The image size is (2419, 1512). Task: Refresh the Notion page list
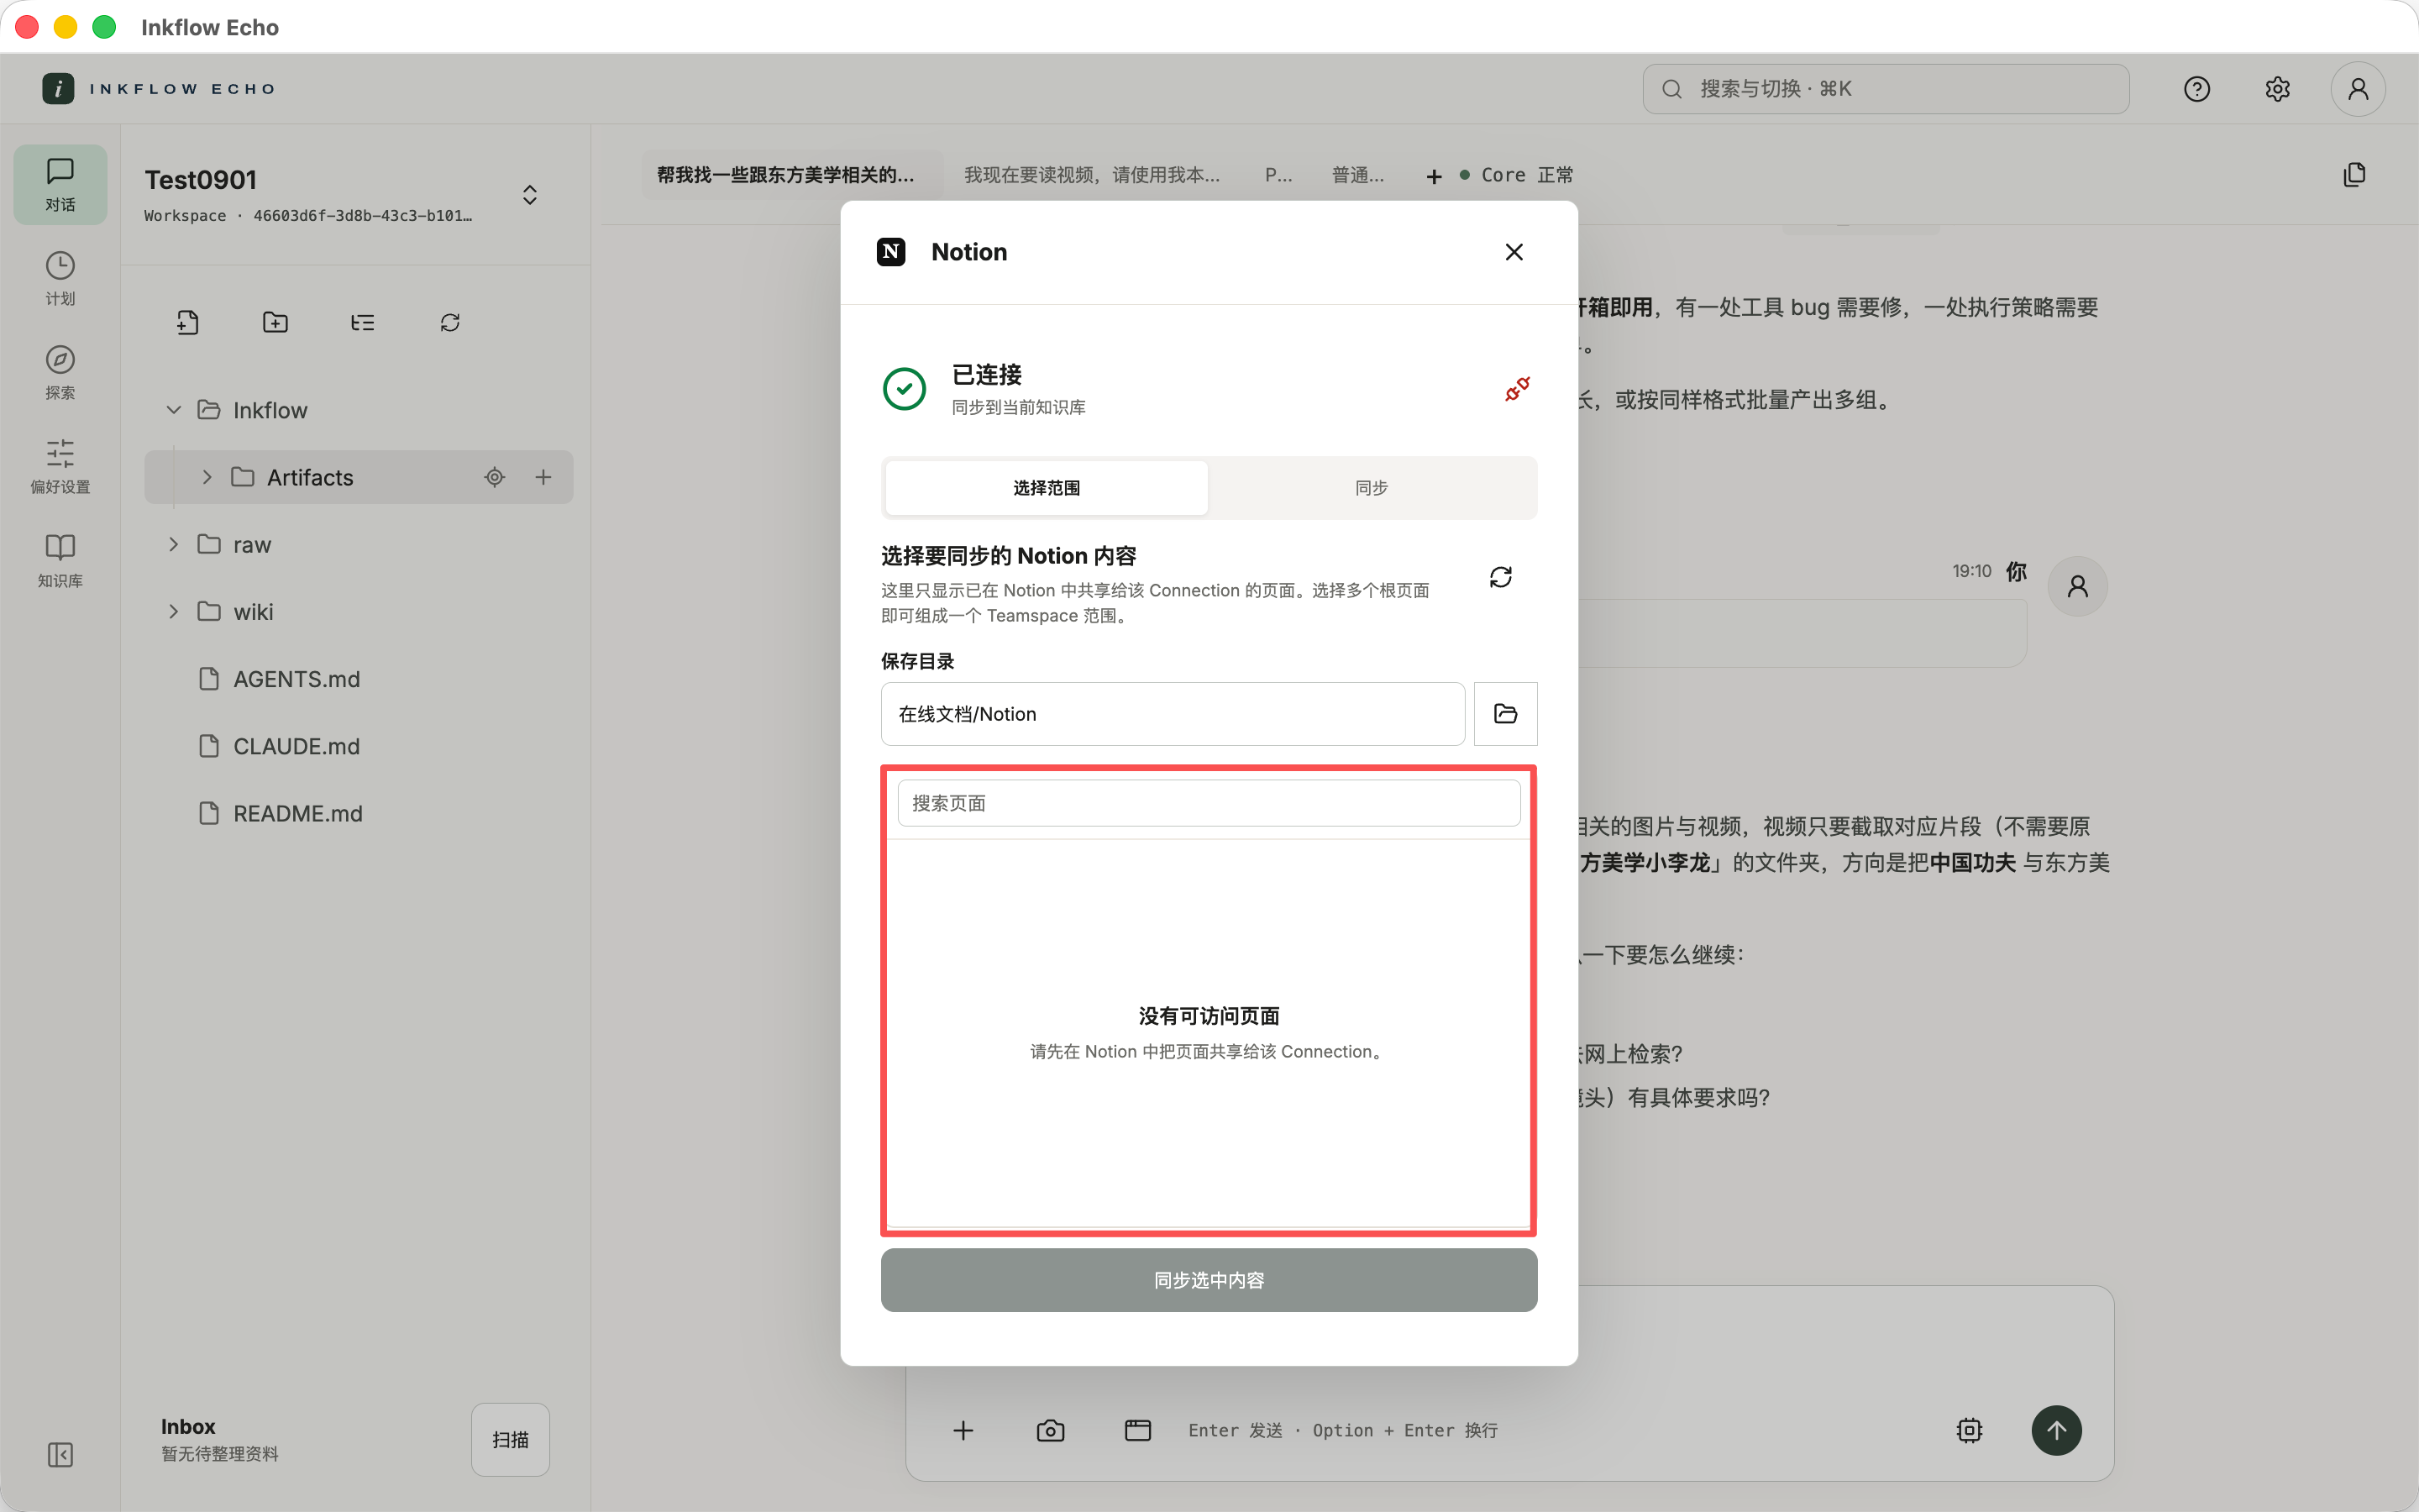[1500, 577]
